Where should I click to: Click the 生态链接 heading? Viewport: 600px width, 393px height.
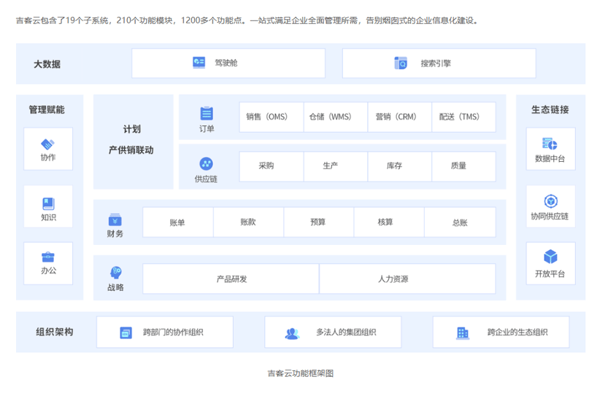tap(550, 109)
